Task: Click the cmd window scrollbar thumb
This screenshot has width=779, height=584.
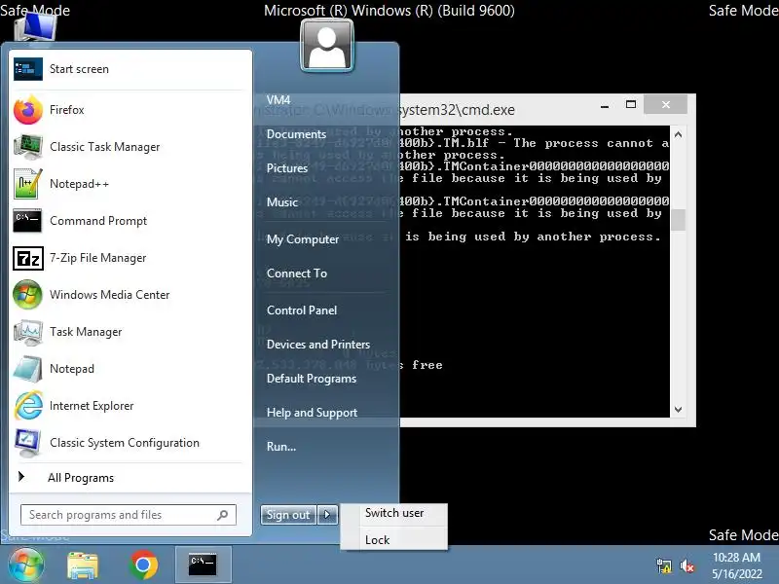Action: tap(678, 221)
